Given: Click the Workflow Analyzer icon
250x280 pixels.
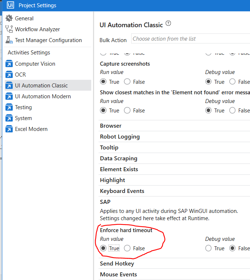Looking at the screenshot, I should tap(9, 29).
